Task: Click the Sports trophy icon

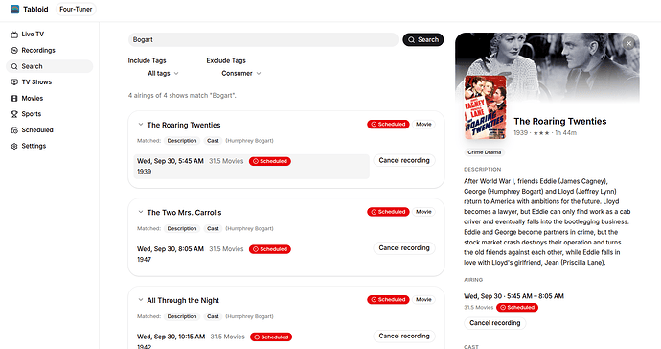Action: [14, 114]
